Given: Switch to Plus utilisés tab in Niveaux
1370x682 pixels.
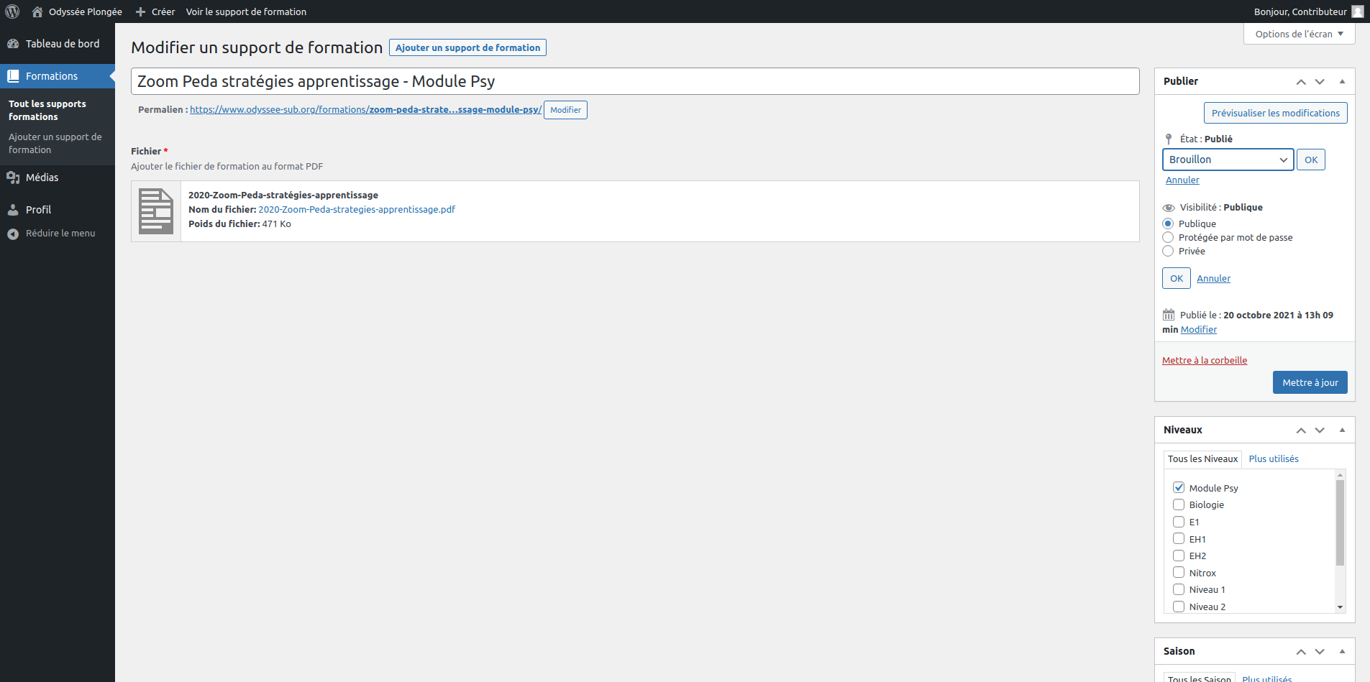Looking at the screenshot, I should [1273, 459].
